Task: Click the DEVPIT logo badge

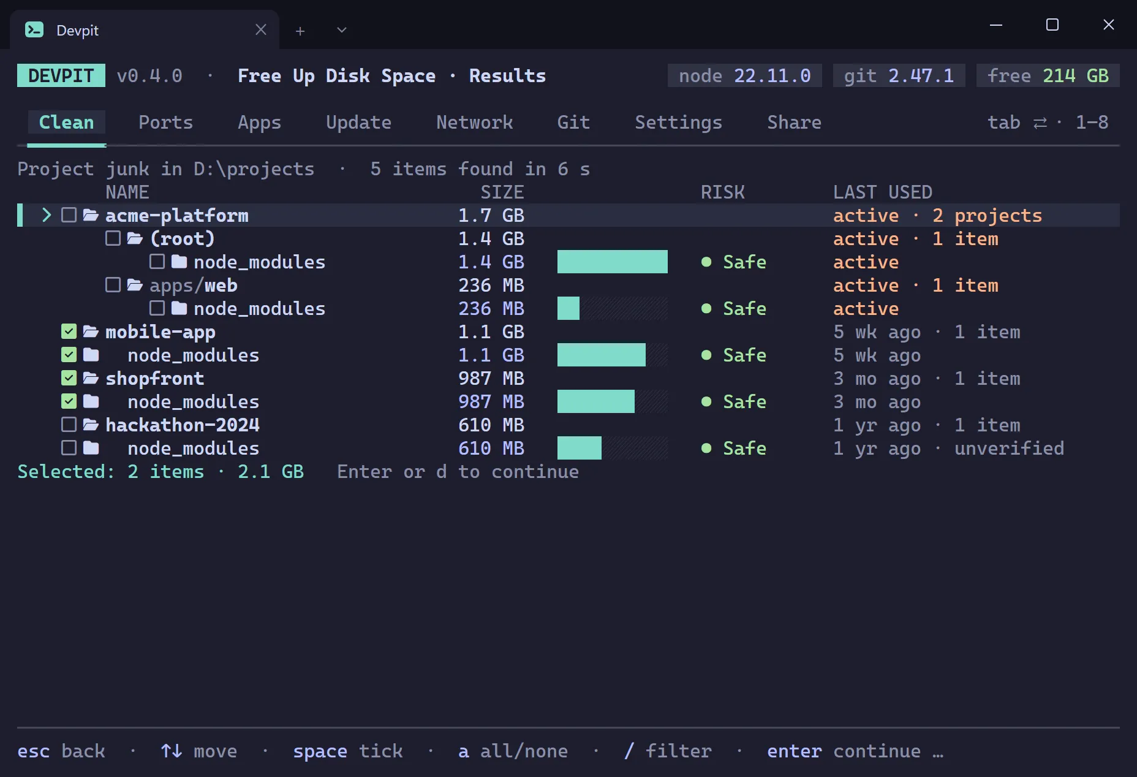Action: tap(61, 75)
